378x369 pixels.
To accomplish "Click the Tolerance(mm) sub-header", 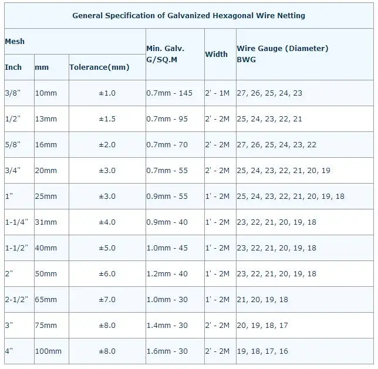I will 99,67.
